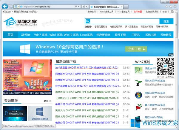Click the 系统之家 house logo
This screenshot has height=130, width=179.
click(x=20, y=22)
